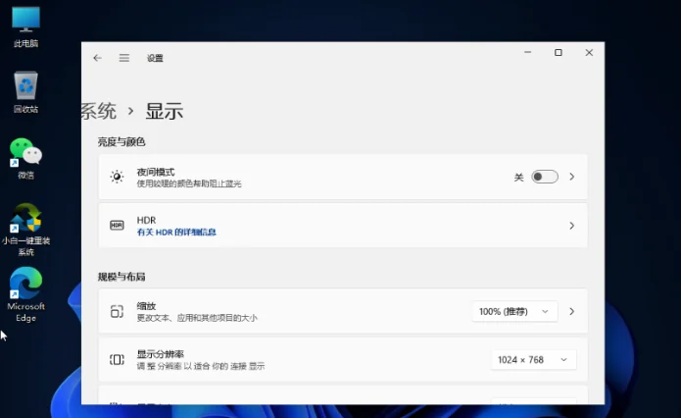Open the Settings hamburger navigation menu
681x418 pixels.
(124, 58)
